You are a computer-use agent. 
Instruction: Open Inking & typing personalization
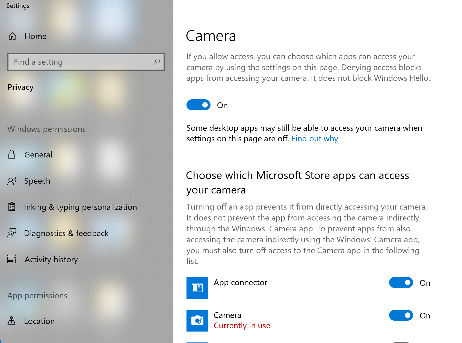click(87, 207)
